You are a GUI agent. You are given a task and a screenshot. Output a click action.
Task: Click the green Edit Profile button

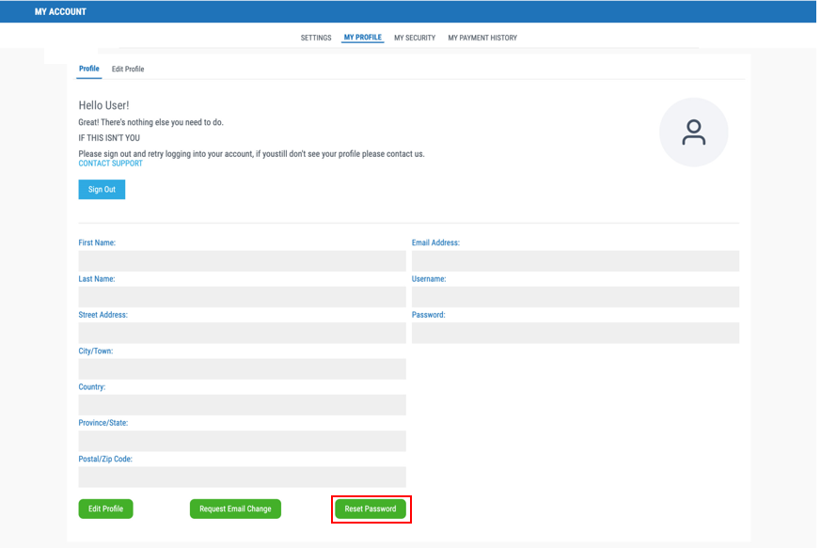(106, 509)
